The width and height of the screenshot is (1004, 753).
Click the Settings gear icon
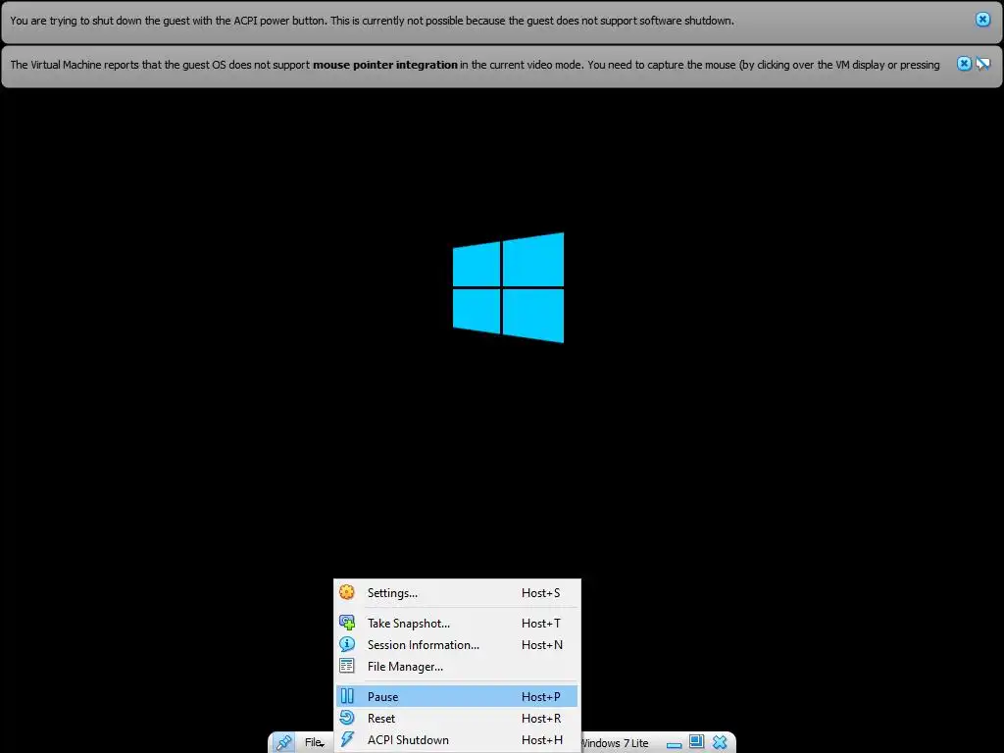point(347,592)
